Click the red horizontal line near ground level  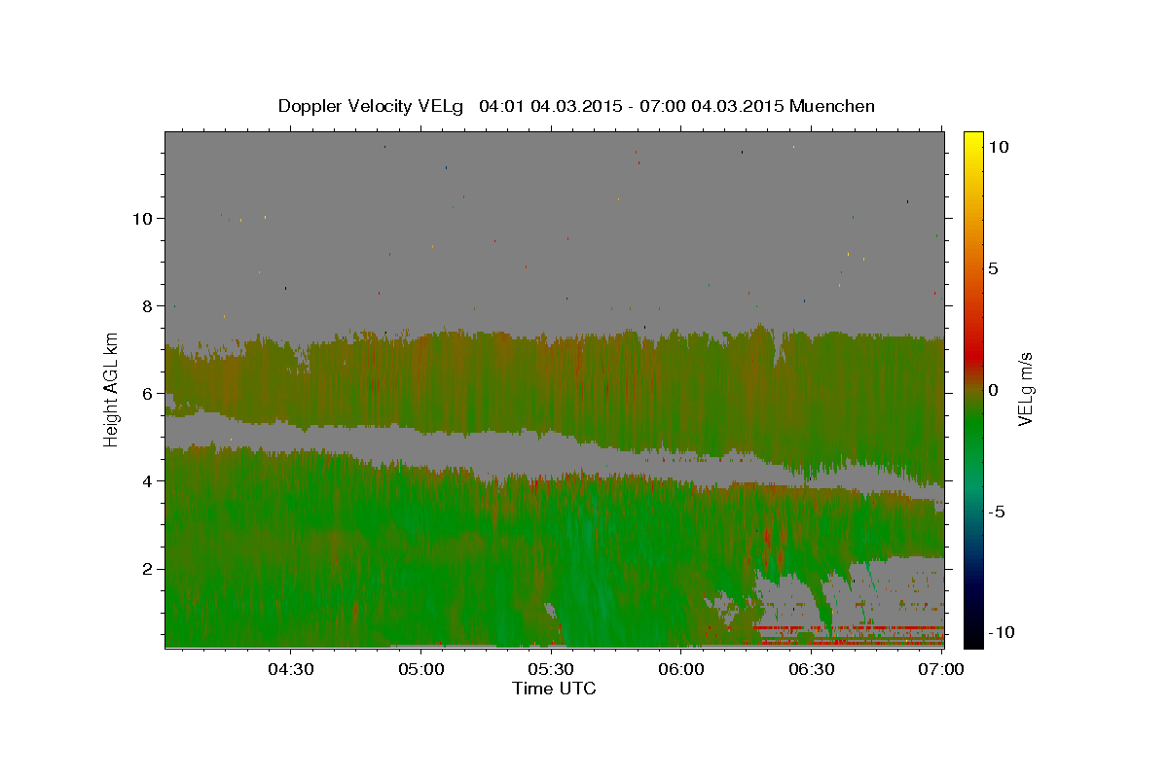tap(849, 628)
